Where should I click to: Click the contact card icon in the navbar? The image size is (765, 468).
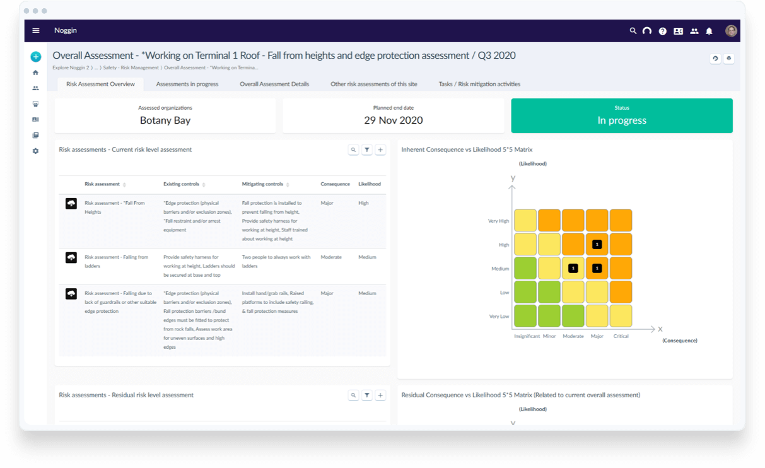tap(678, 30)
